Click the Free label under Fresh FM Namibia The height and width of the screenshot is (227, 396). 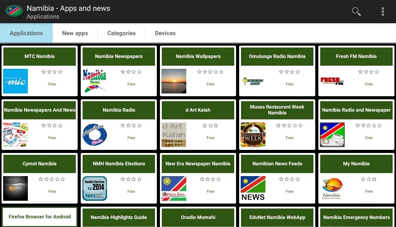369,84
